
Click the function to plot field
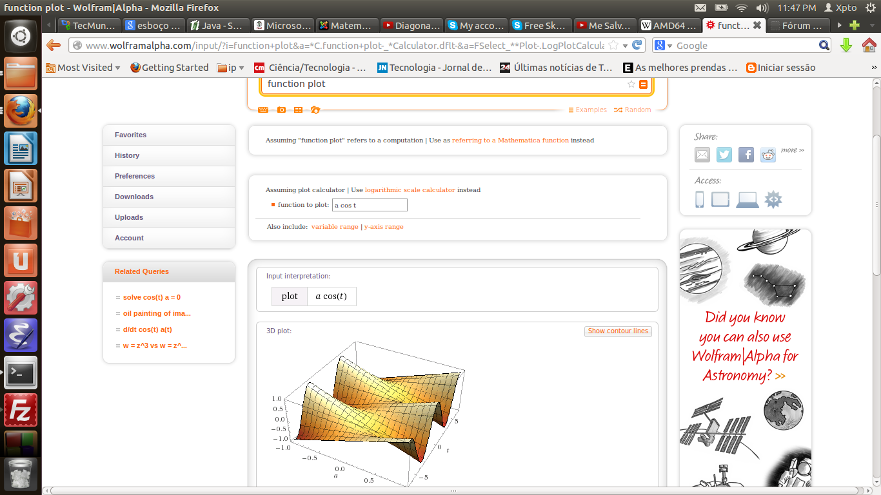click(370, 205)
